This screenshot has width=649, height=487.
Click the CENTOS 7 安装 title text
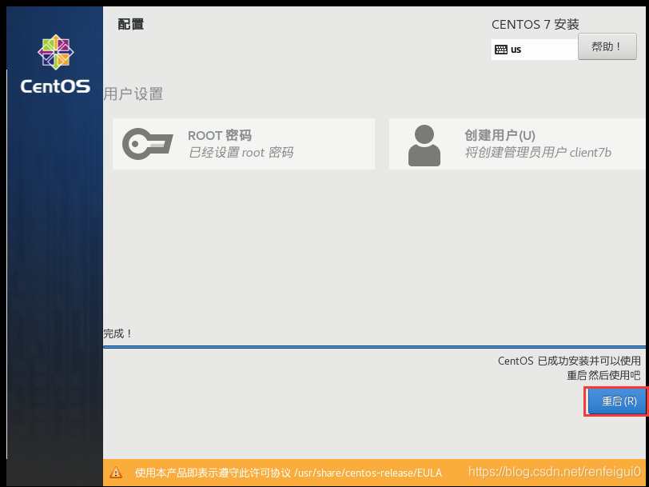point(536,25)
